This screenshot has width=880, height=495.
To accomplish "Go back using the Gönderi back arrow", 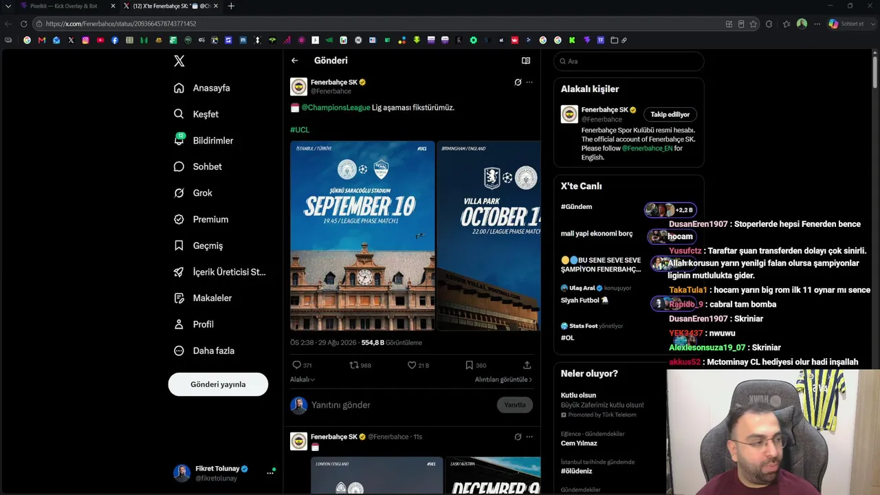I will click(x=295, y=60).
